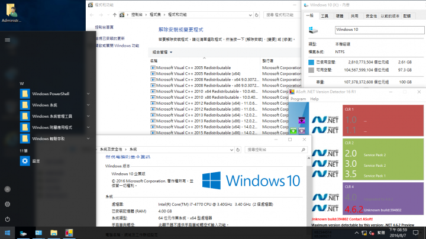Switch to the 共用 tab in drive properties
This screenshot has width=426, height=239.
(354, 16)
